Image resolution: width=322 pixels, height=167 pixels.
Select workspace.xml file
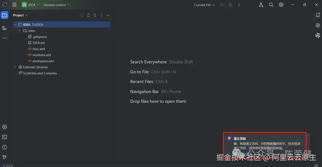[41, 61]
